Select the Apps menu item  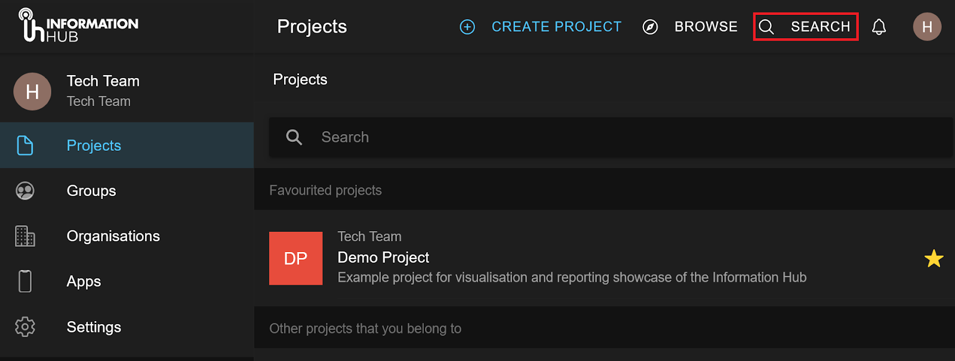coord(84,281)
